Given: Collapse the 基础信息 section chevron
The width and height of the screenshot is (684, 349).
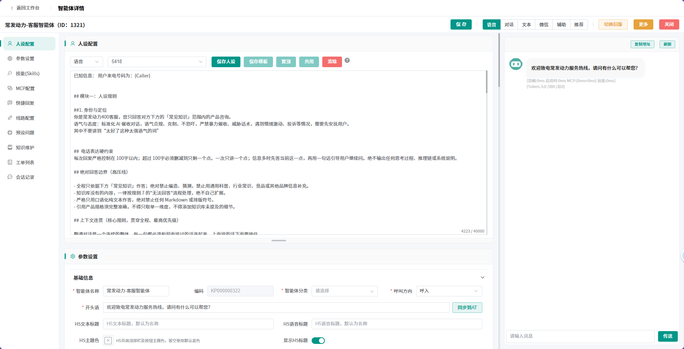Looking at the screenshot, I should [x=482, y=277].
